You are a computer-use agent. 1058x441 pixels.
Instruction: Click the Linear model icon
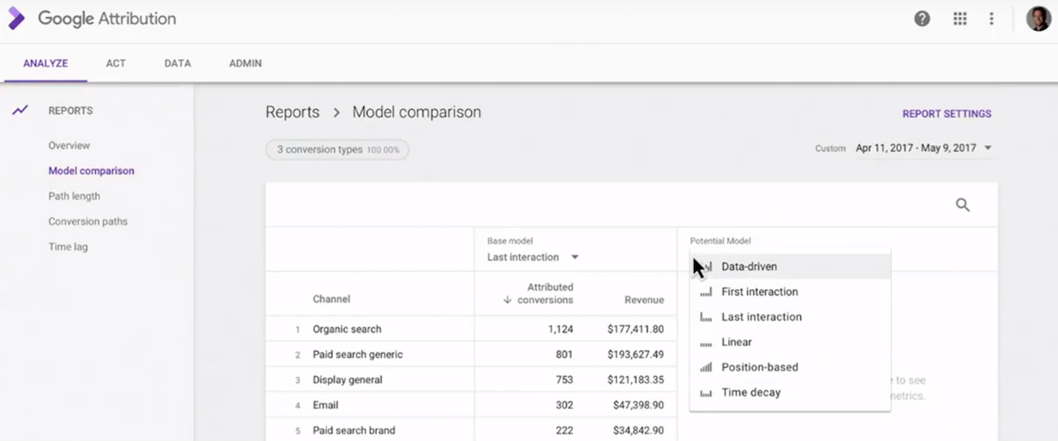706,343
